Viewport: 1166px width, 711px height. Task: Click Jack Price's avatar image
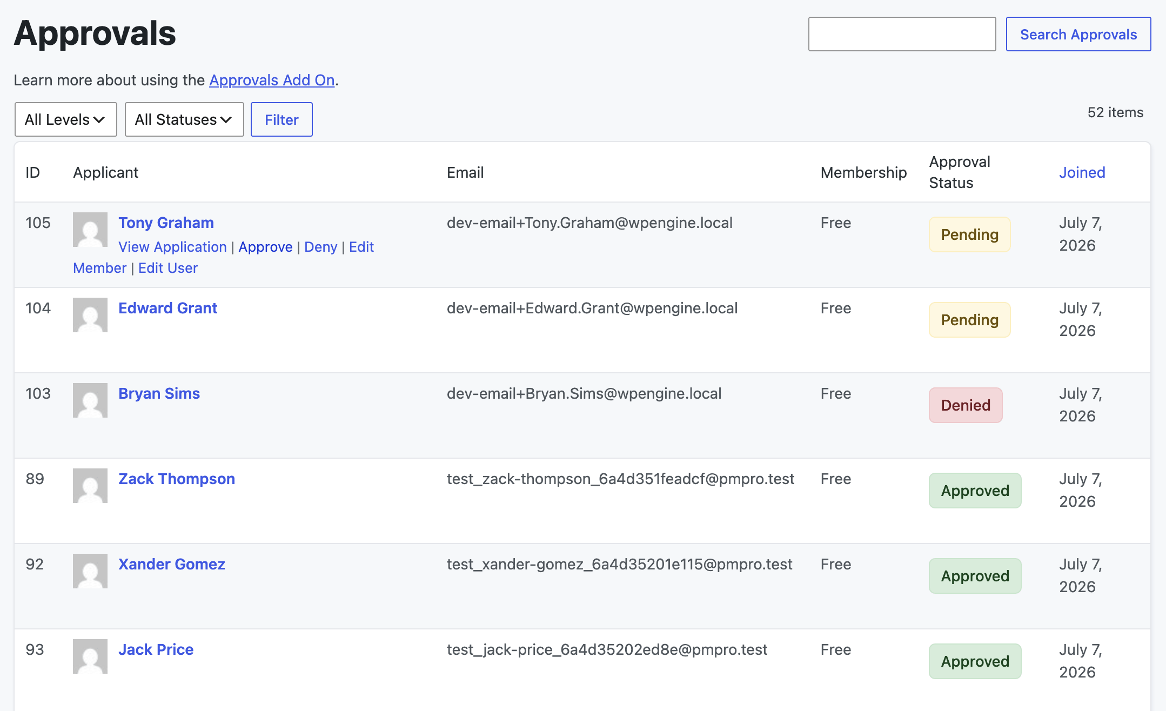[90, 656]
